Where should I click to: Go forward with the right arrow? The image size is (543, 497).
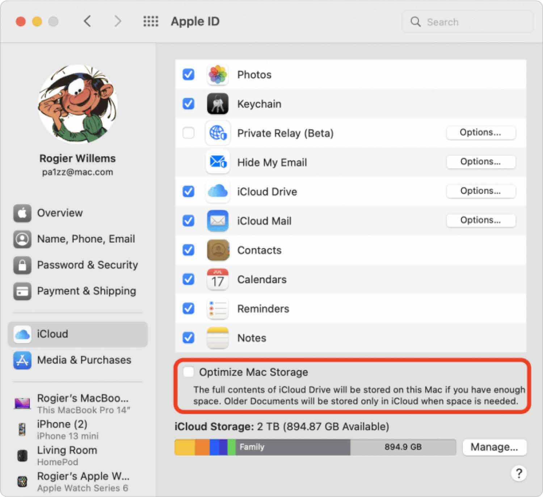[x=117, y=21]
